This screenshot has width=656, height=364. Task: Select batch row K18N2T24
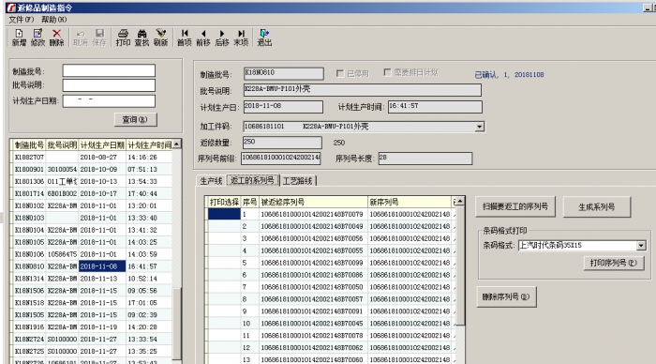pyautogui.click(x=92, y=340)
